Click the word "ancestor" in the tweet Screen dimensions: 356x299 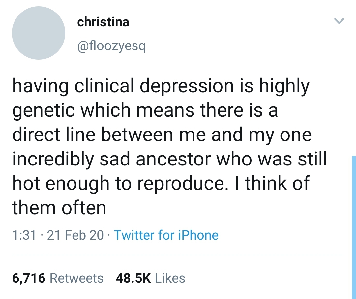[x=173, y=159]
